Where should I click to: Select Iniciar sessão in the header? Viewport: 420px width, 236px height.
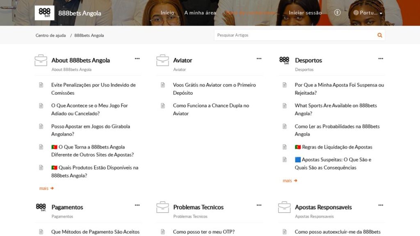click(305, 13)
